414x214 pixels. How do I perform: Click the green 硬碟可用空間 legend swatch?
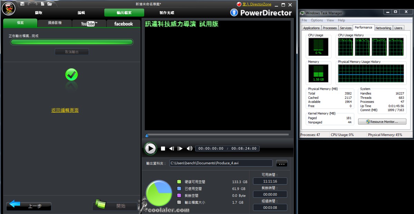click(179, 182)
